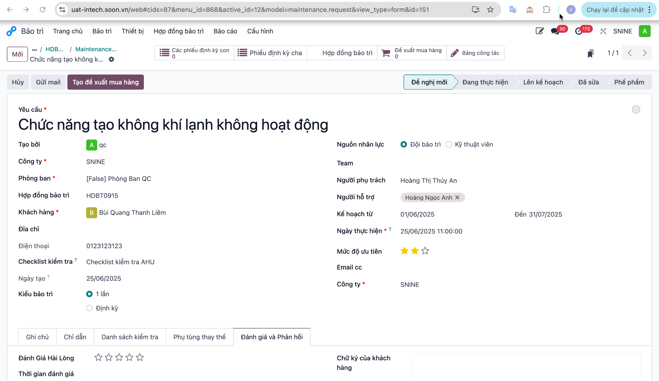Reload the page with refresh icon

click(x=42, y=10)
